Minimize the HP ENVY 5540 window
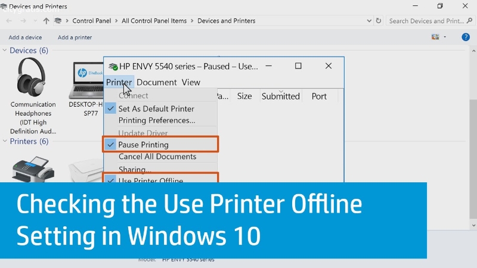This screenshot has width=477, height=268. [269, 66]
